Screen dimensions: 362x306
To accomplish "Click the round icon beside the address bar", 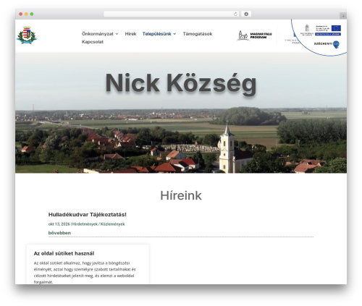I will pos(246,14).
